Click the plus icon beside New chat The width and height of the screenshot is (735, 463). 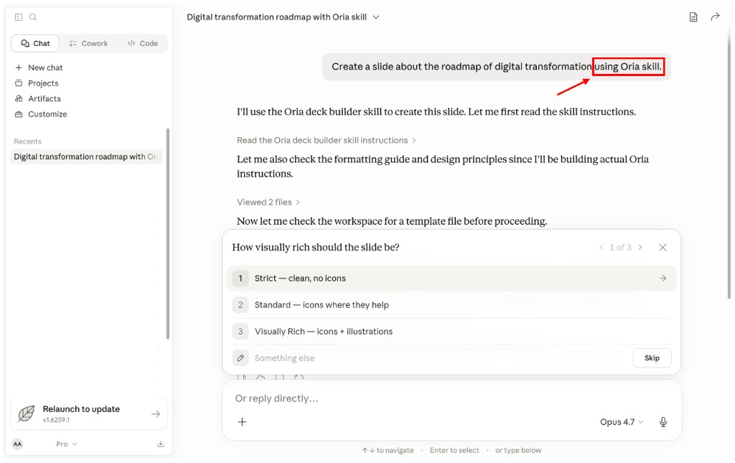coord(19,67)
